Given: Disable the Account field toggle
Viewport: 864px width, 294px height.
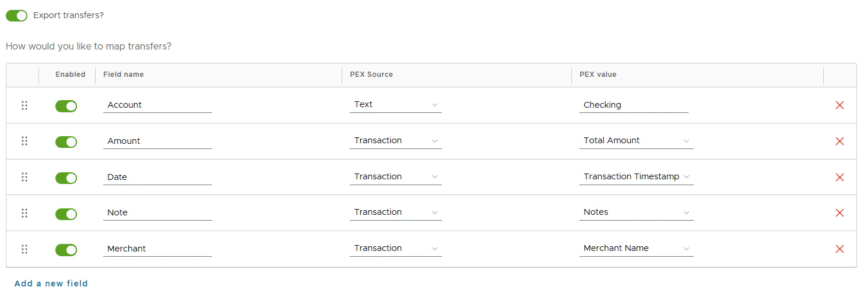Looking at the screenshot, I should [66, 106].
